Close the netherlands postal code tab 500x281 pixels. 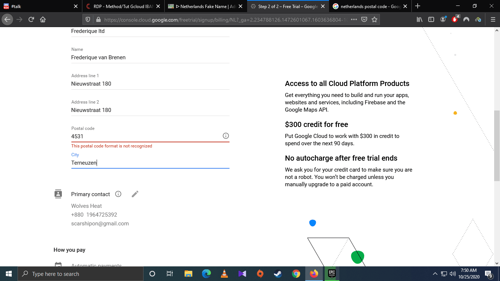(x=405, y=6)
